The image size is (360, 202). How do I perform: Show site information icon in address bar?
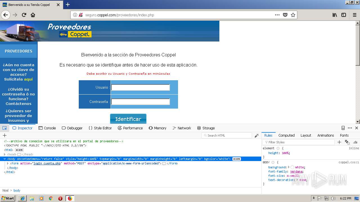(x=75, y=15)
